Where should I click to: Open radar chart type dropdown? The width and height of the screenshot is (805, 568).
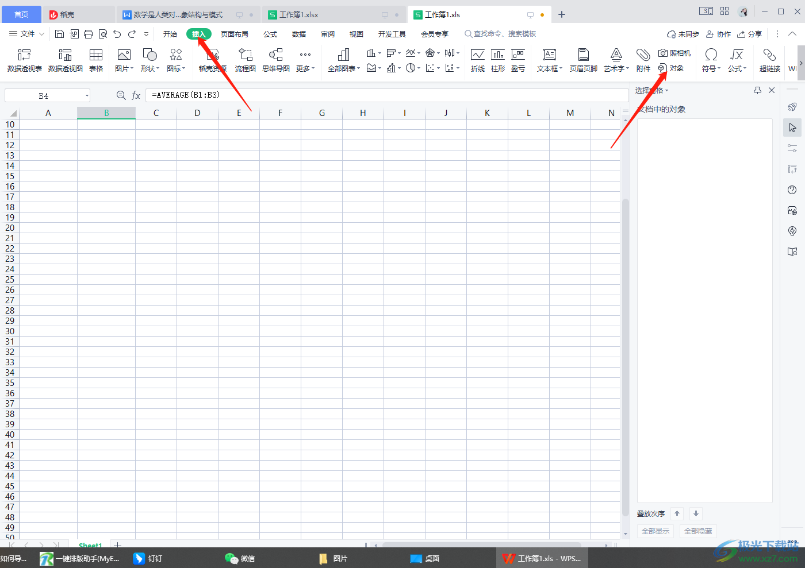[x=432, y=53]
